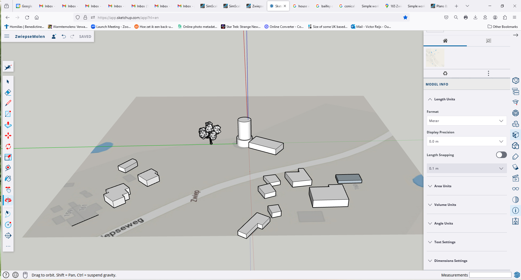Open the Paint Bucket materials tool
This screenshot has width=521, height=280.
coord(8,179)
